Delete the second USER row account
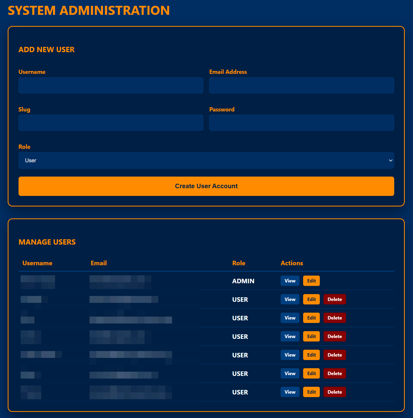 [x=334, y=318]
